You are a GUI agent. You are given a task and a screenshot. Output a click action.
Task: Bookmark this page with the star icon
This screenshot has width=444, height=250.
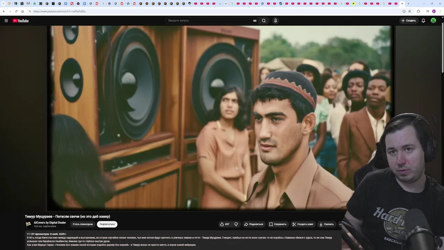click(x=410, y=11)
